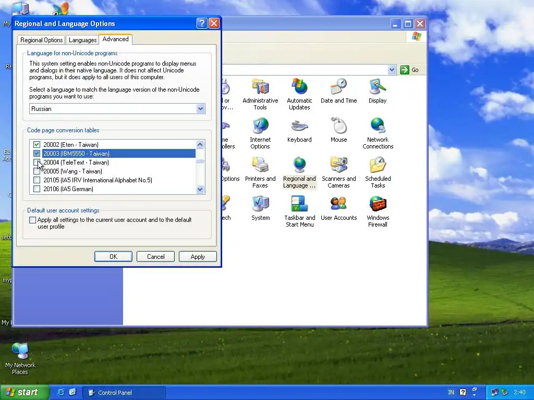Check 20106 (IA5 German) code page

point(37,189)
